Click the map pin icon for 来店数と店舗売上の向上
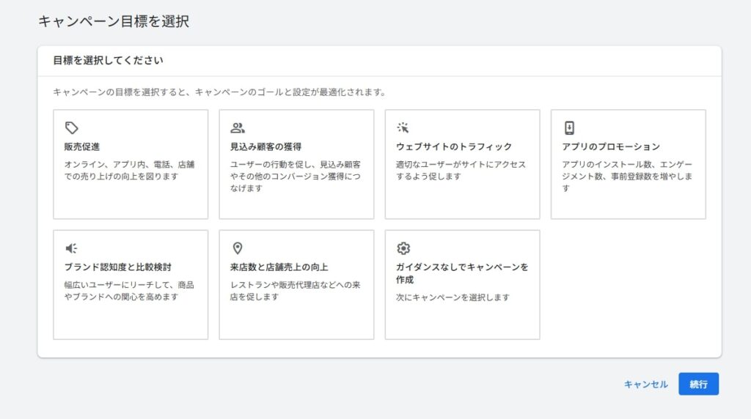The height and width of the screenshot is (419, 751). point(237,248)
